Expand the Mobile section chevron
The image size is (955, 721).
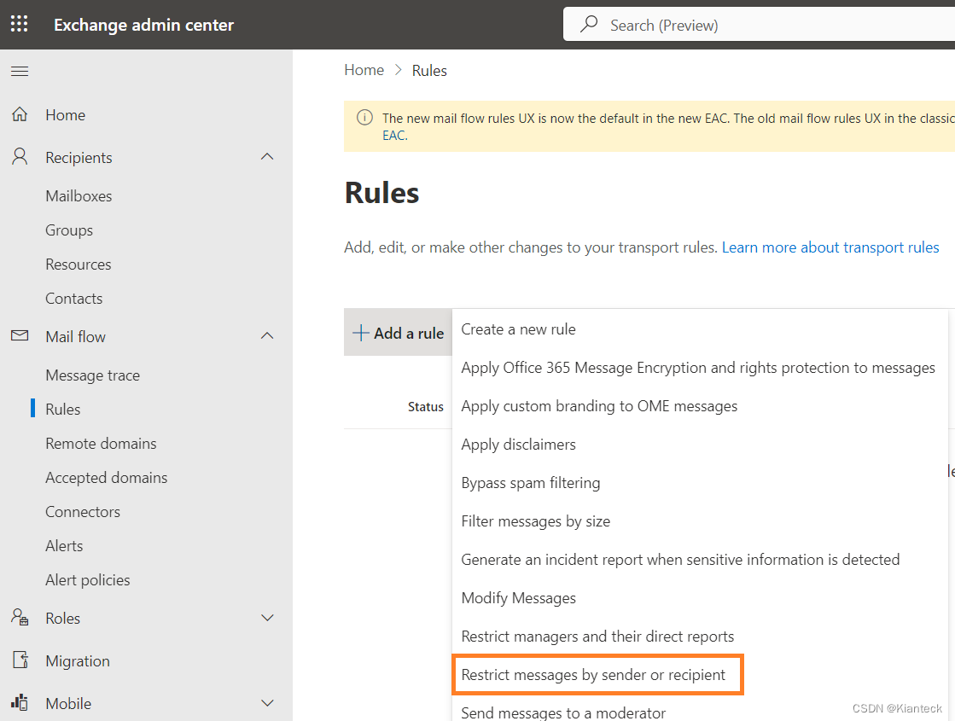point(267,703)
